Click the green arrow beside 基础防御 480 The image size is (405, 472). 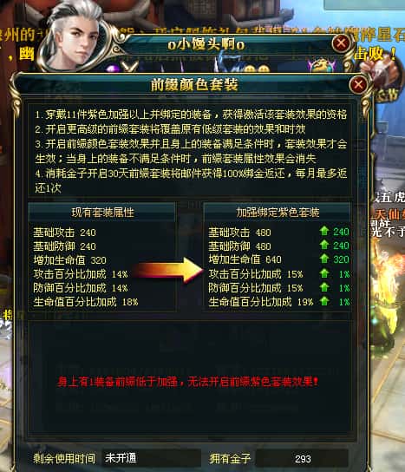324,245
